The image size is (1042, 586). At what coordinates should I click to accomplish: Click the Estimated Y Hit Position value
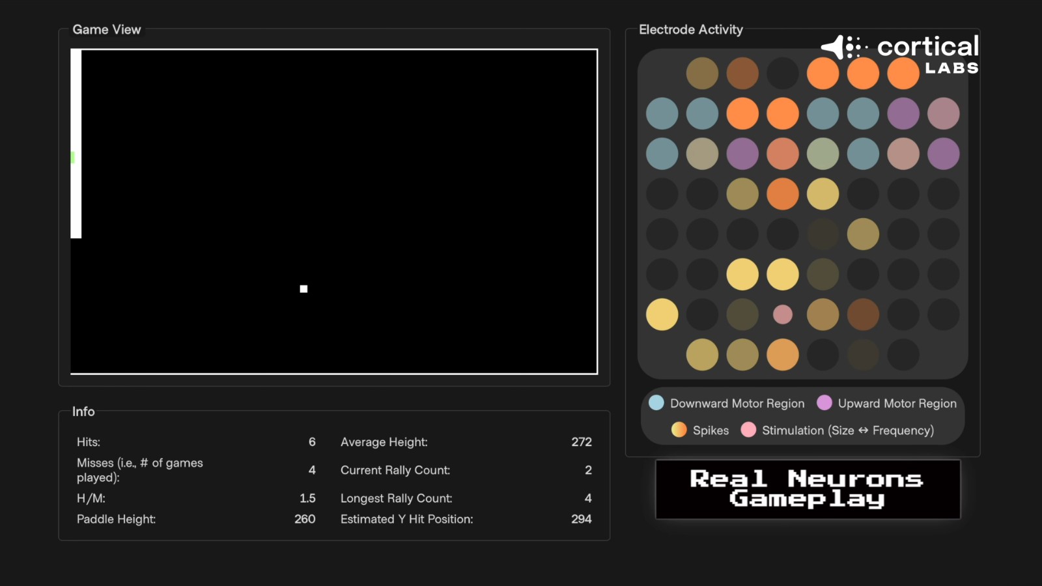coord(581,519)
